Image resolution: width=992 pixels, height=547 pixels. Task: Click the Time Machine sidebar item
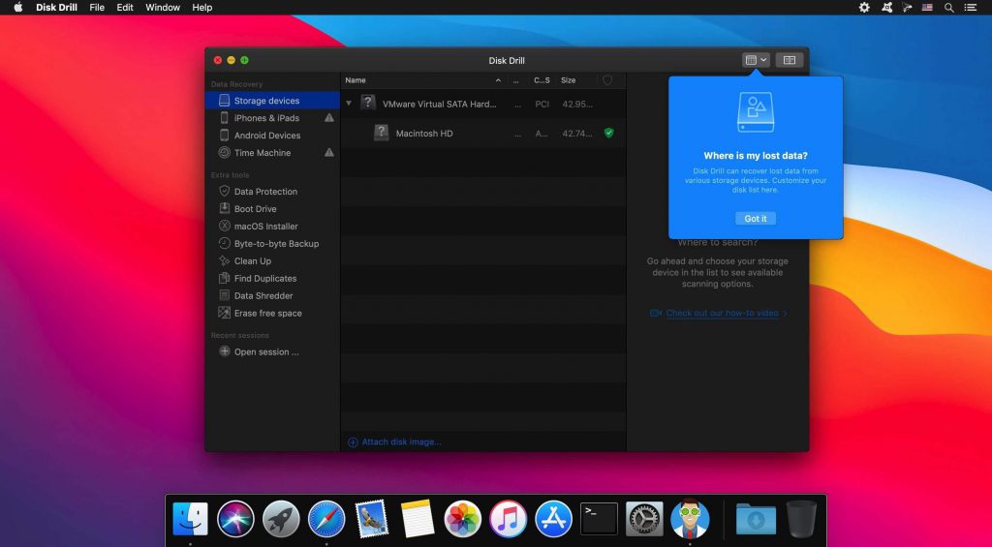coord(262,153)
